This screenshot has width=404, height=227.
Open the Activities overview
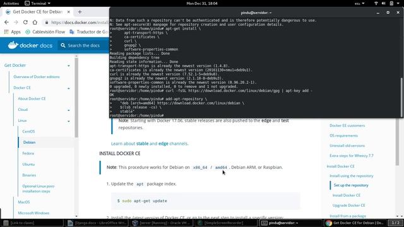point(11,3)
